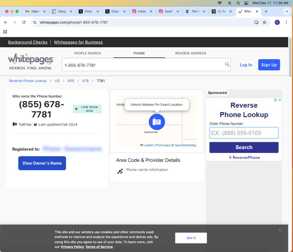Open macOS Control Center icon
Viewport: 293px width, 252px height.
[x=246, y=3]
